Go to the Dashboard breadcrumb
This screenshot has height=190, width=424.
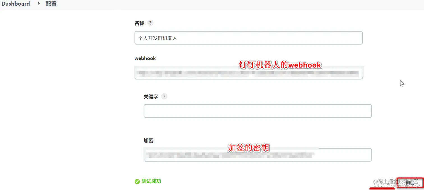16,4
